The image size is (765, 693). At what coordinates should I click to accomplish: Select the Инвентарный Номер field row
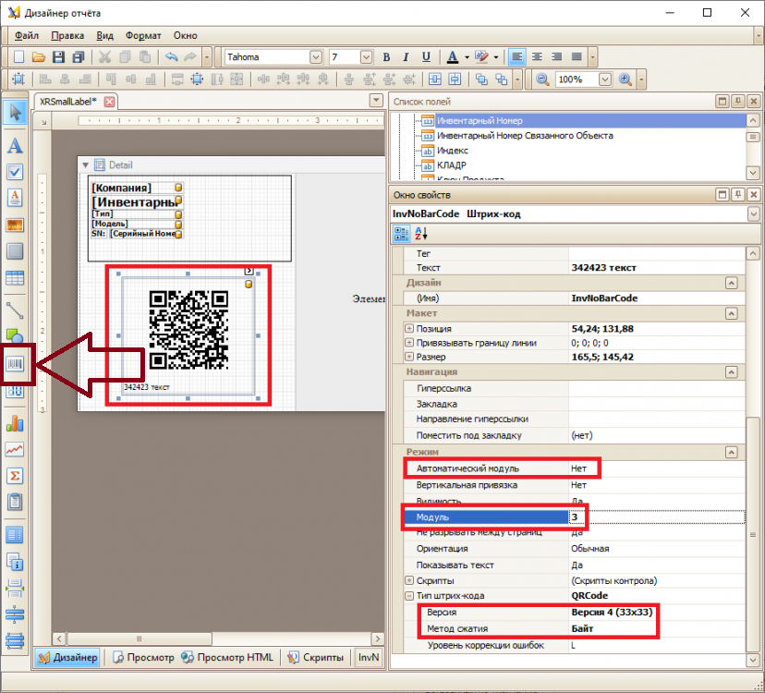581,120
